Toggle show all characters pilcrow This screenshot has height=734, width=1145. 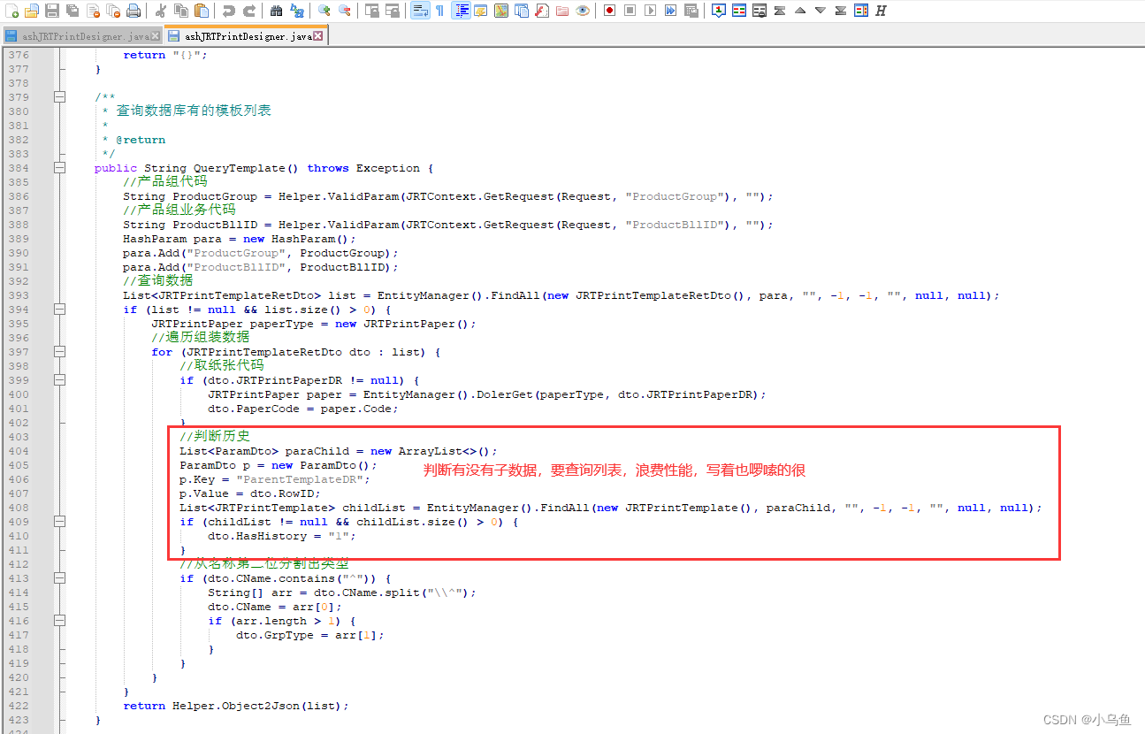coord(439,11)
